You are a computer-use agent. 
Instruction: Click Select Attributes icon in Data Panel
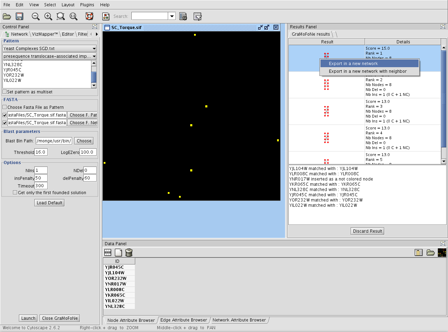pos(108,252)
